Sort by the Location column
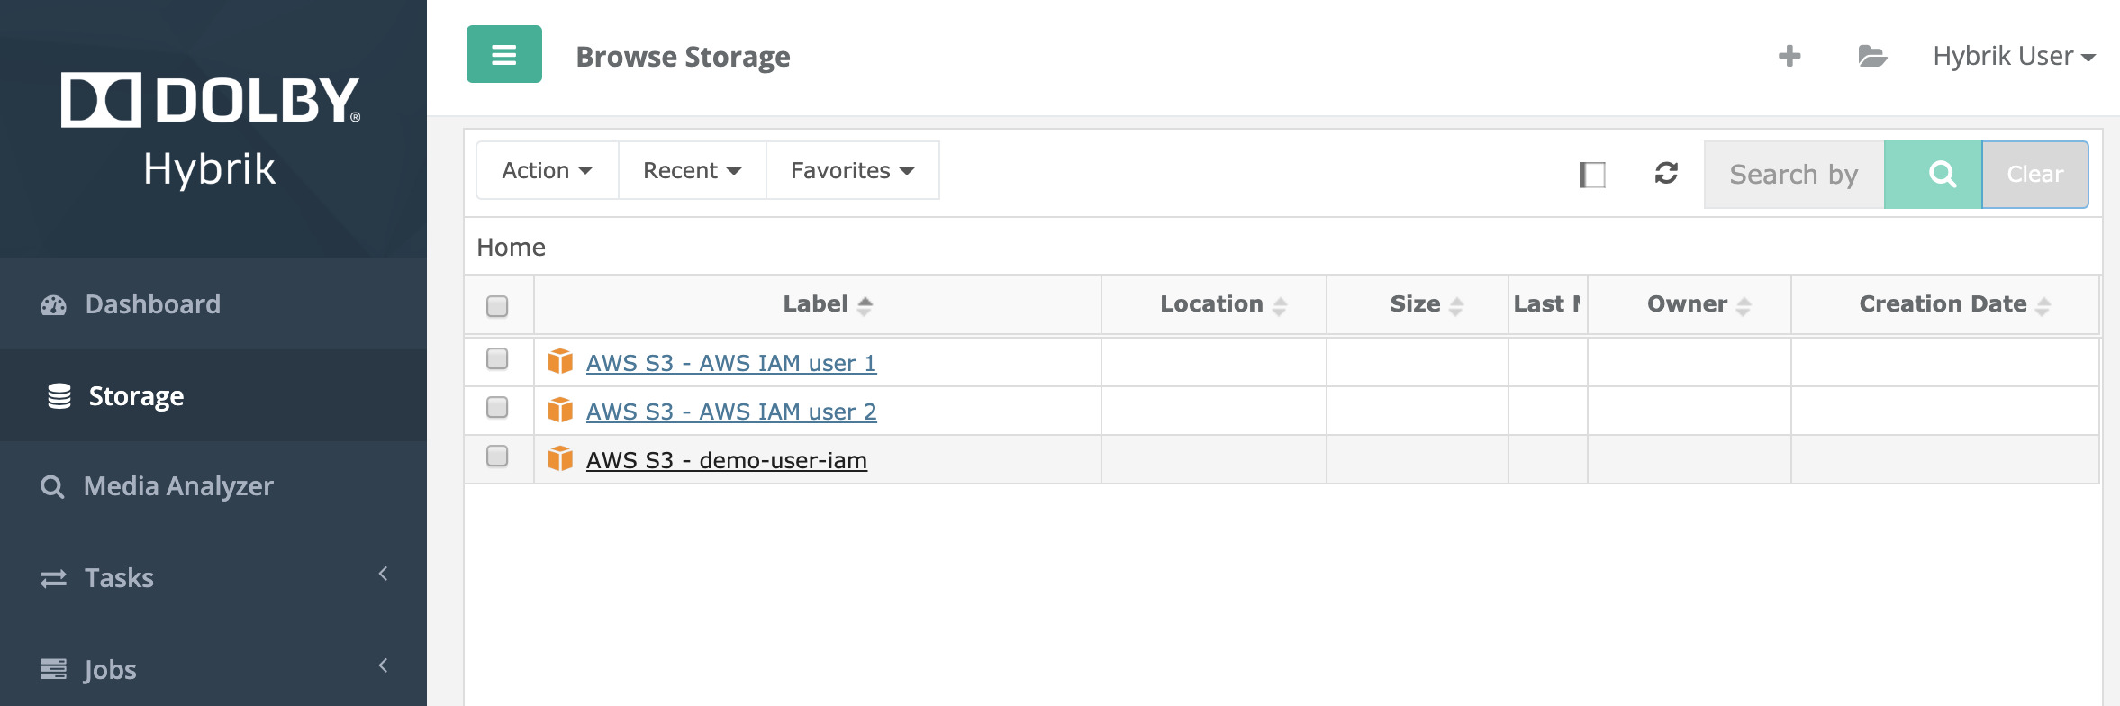 [x=1214, y=304]
